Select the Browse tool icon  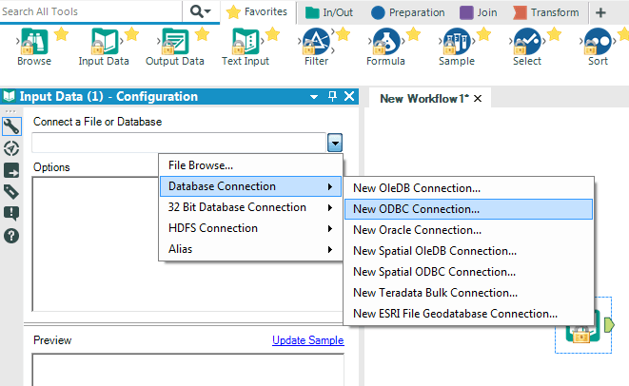click(x=32, y=43)
